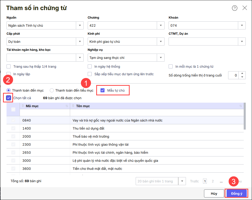The height and width of the screenshot is (200, 252).
Task: Open the Nguồn dropdown
Action: [80, 25]
